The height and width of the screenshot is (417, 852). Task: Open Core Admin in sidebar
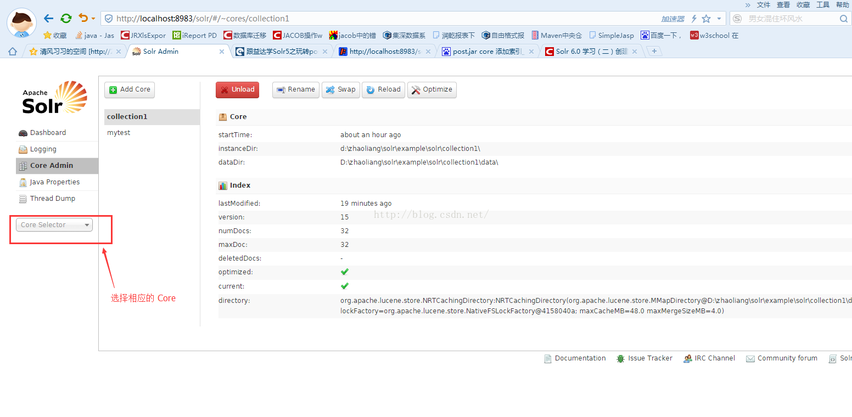(57, 166)
